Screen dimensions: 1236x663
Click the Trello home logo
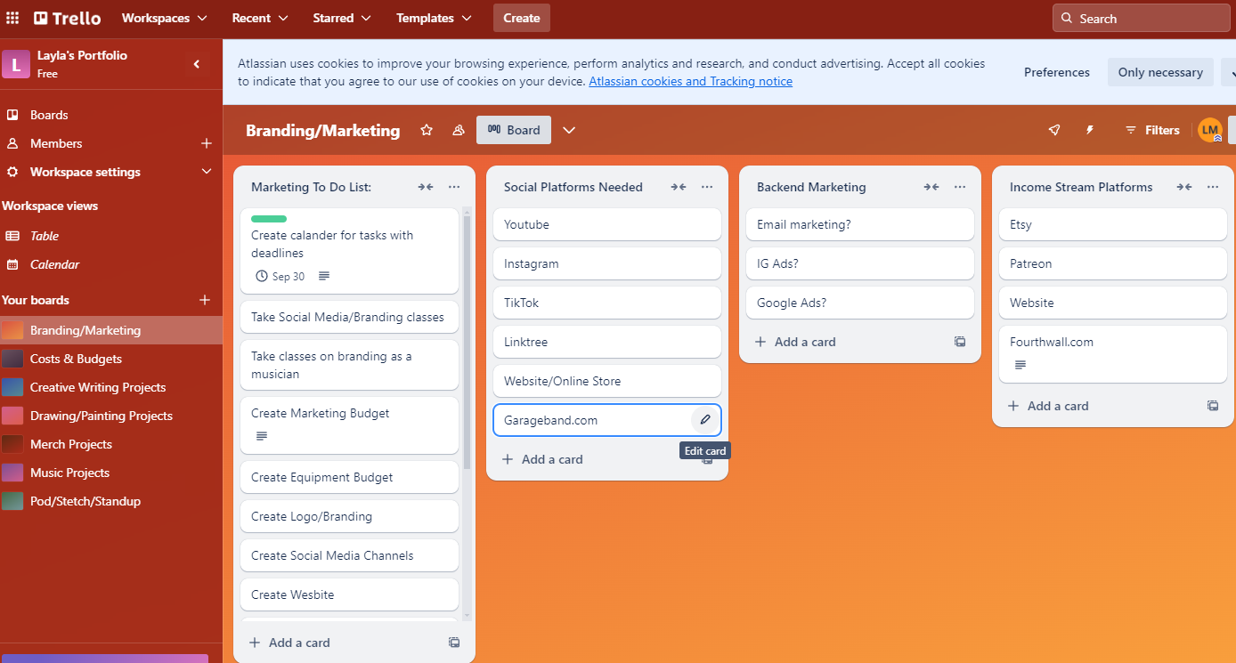pyautogui.click(x=68, y=18)
